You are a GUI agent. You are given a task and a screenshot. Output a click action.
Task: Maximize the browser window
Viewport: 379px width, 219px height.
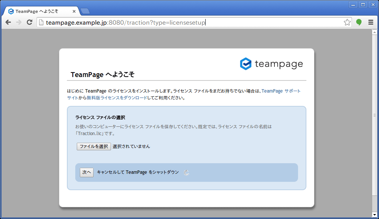(363, 5)
